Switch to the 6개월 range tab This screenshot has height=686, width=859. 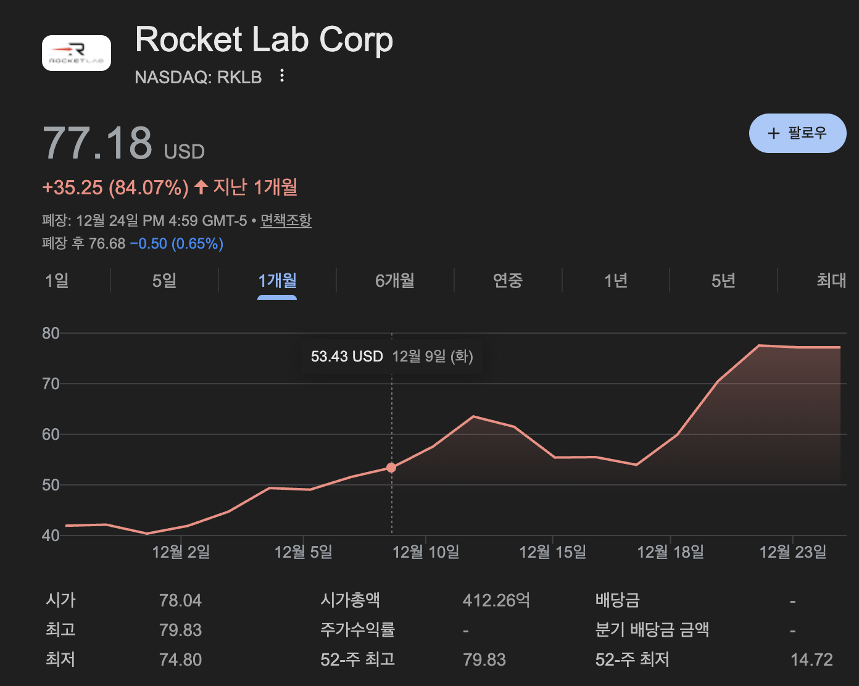(395, 281)
